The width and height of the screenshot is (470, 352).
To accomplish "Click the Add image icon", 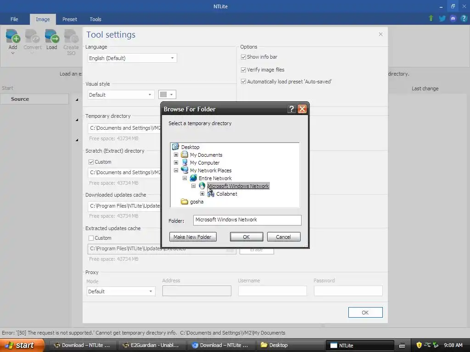I will tap(13, 36).
